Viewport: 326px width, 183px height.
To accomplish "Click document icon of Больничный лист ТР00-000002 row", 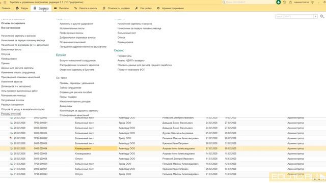I will pos(11,138).
